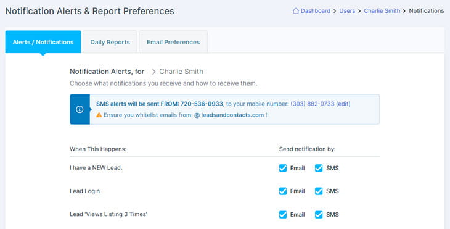Click the (edit) mobile number link
Viewport: 450px width, 229px height.
(343, 104)
